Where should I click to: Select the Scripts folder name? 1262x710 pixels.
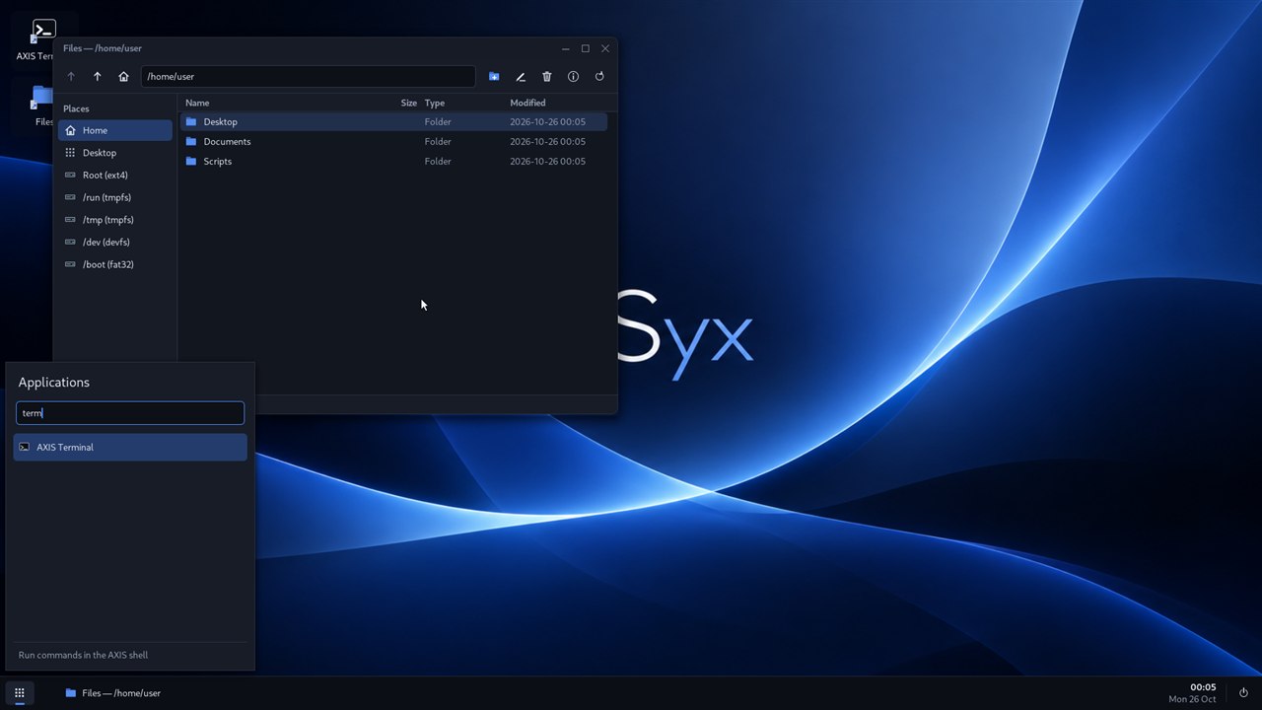218,162
